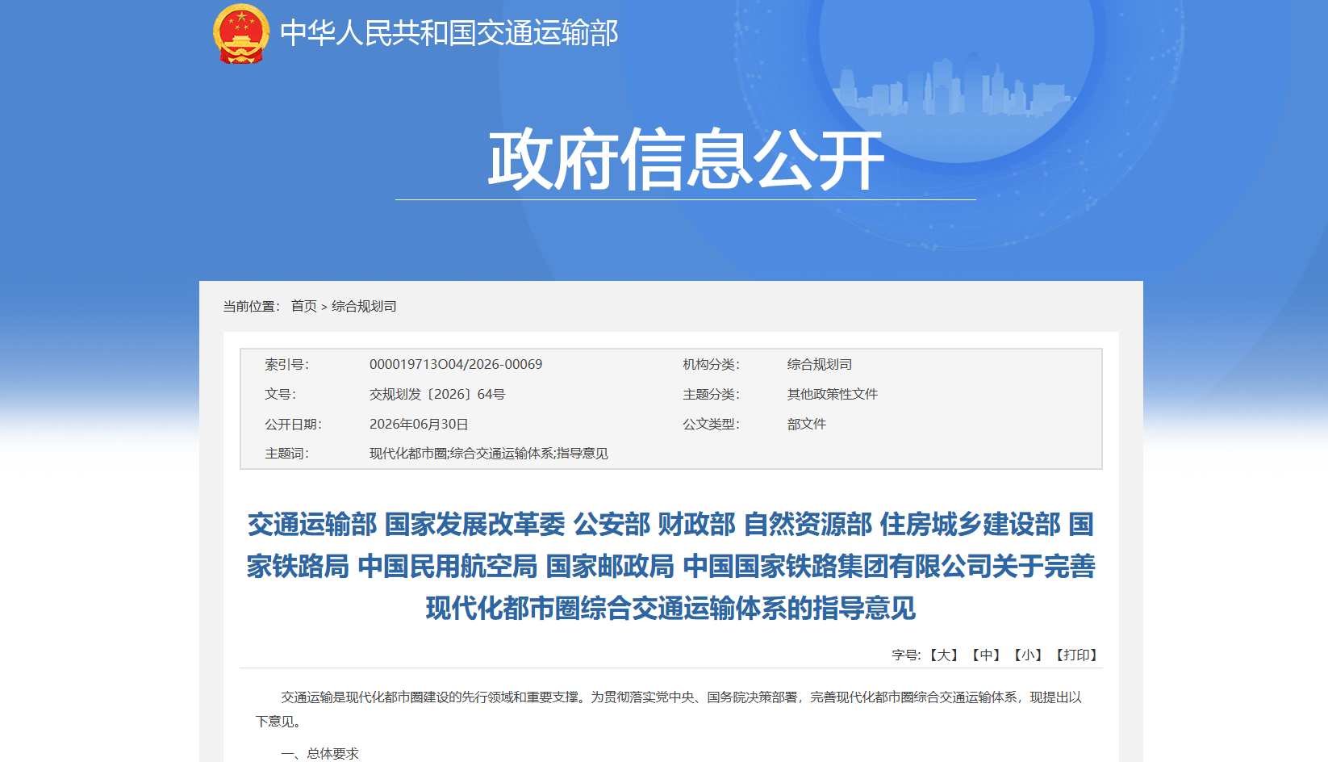This screenshot has height=762, width=1328.
Task: Click the 索引号 label
Action: (x=287, y=364)
